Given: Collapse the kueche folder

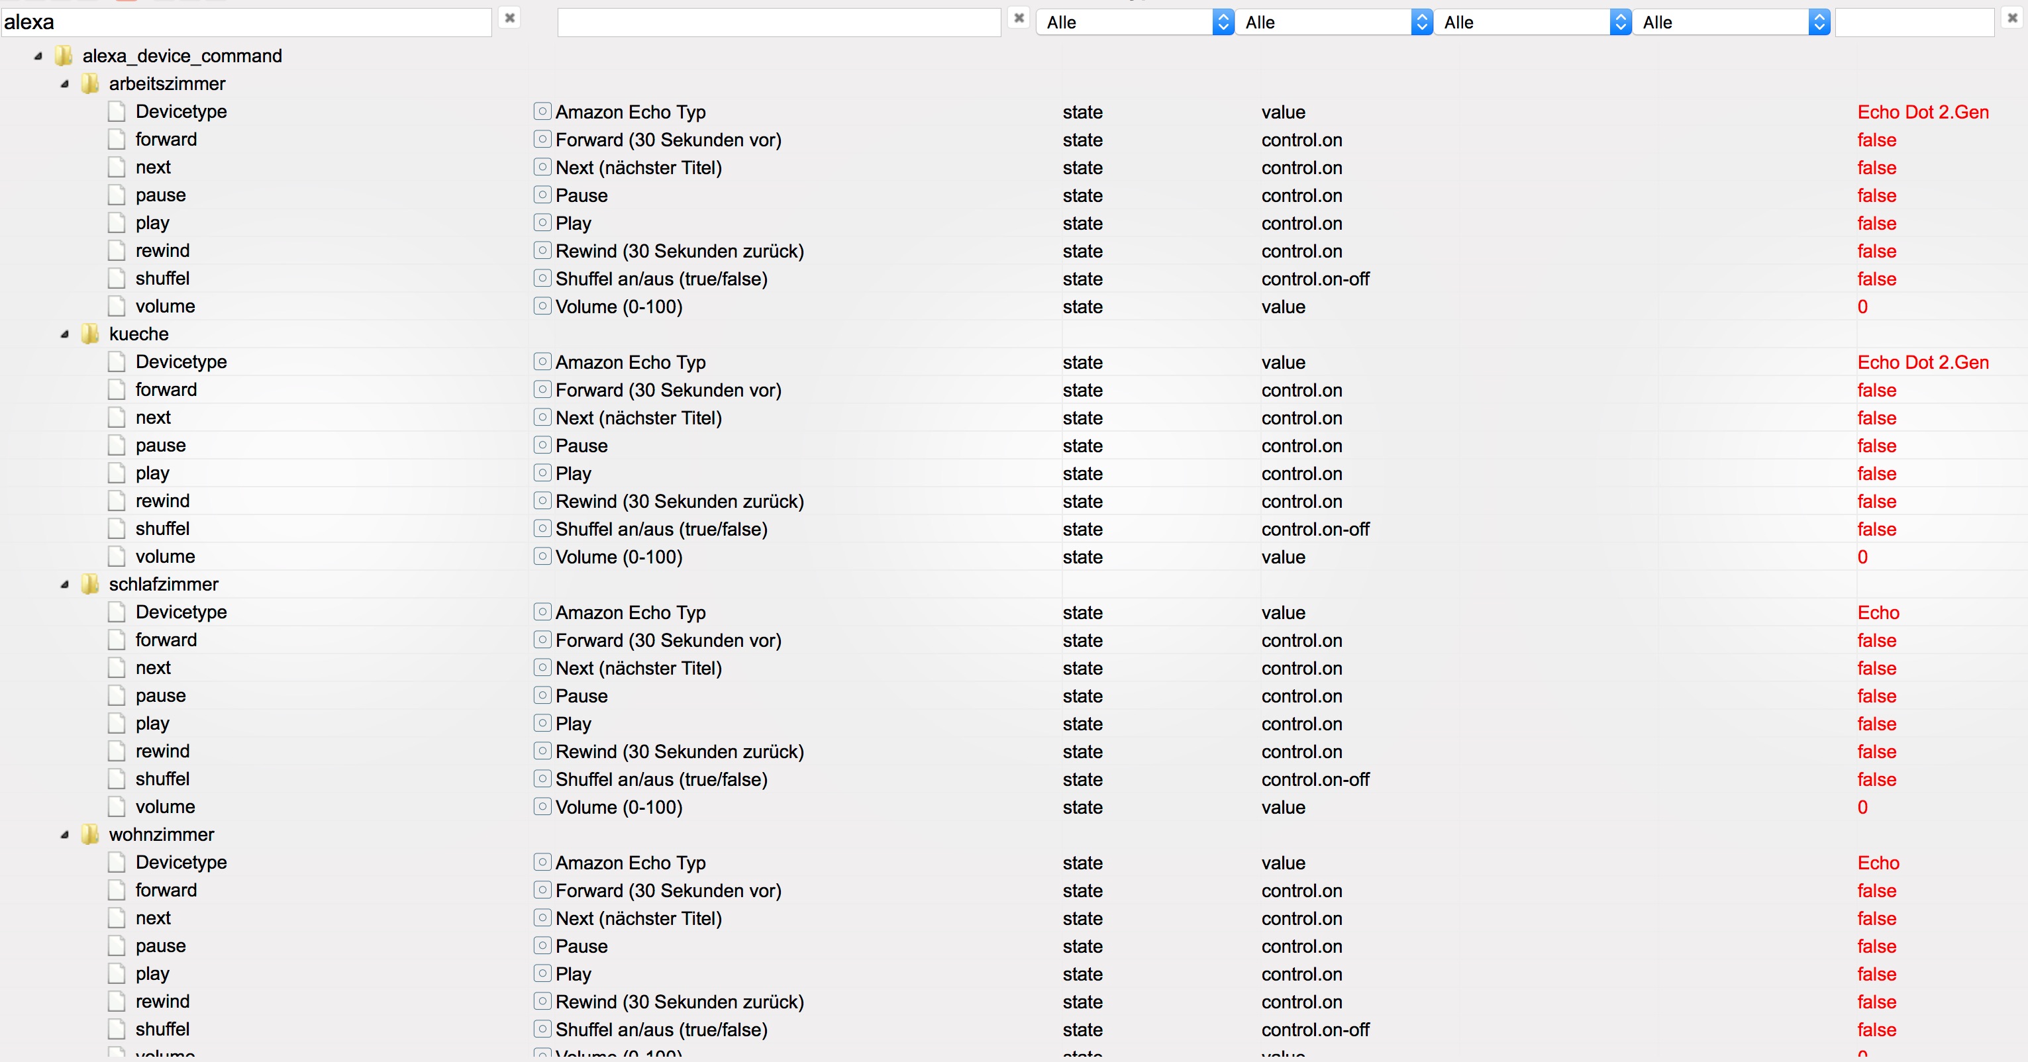Looking at the screenshot, I should pyautogui.click(x=64, y=334).
